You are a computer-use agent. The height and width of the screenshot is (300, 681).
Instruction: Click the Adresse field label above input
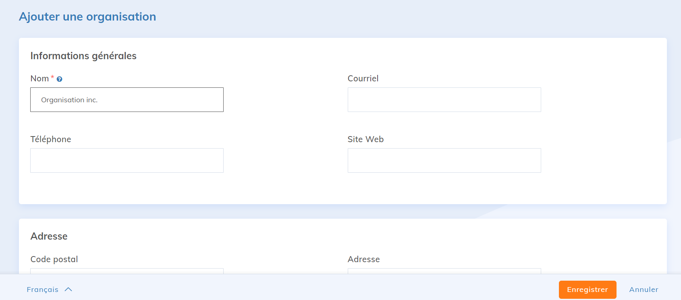(363, 259)
